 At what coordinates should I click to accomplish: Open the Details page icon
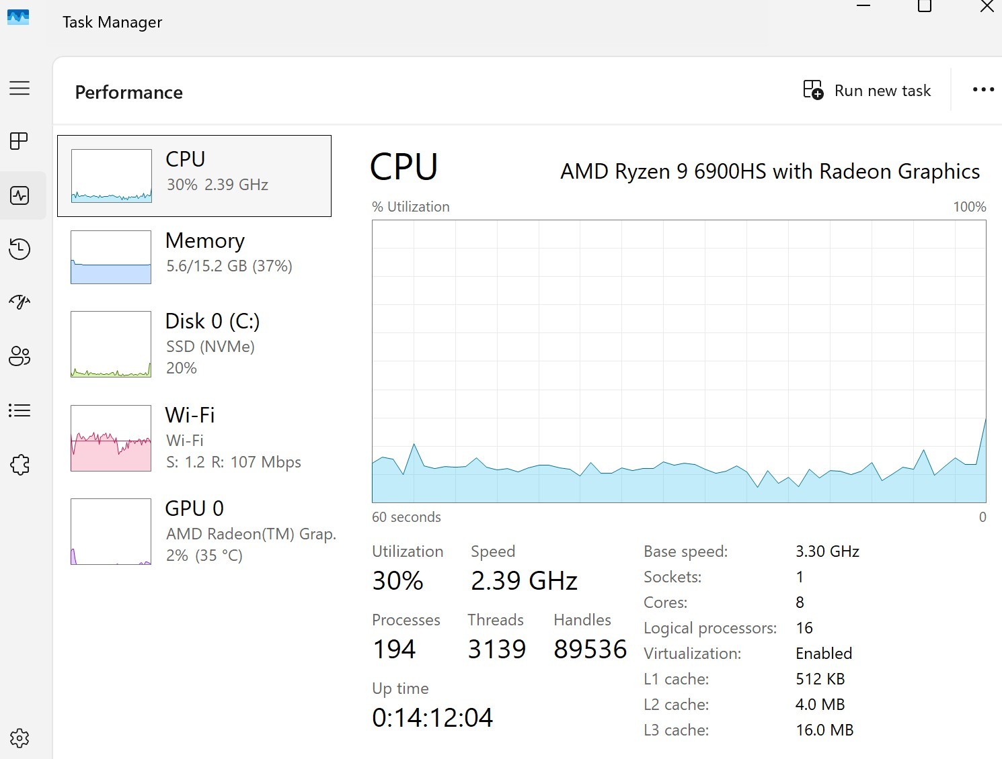(x=20, y=410)
